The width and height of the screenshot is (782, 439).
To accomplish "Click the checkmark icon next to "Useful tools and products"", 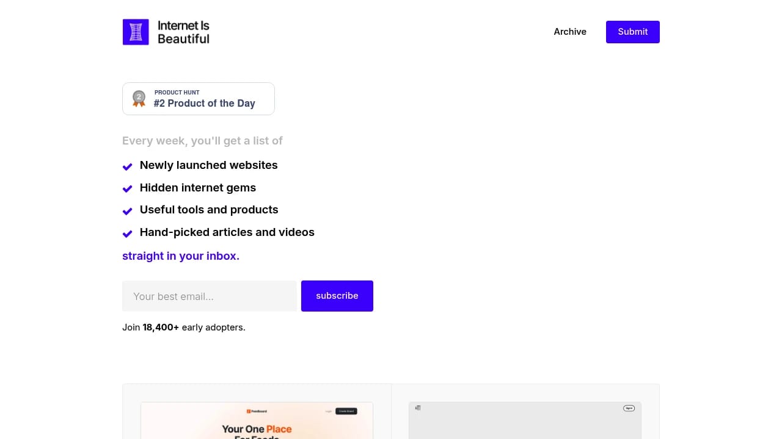I will tap(127, 211).
